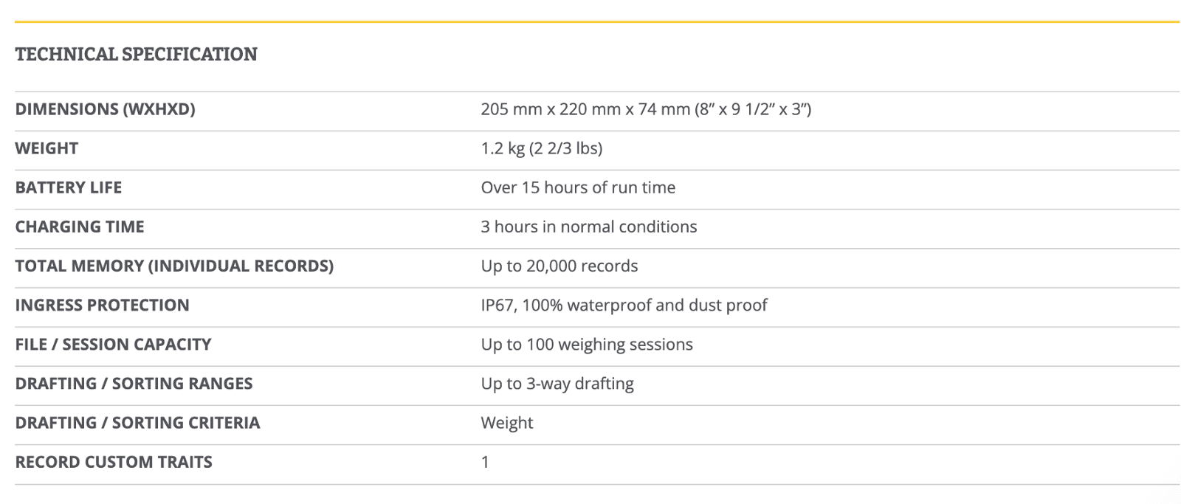Click the Technical Specification heading
1181x504 pixels.
(x=137, y=55)
